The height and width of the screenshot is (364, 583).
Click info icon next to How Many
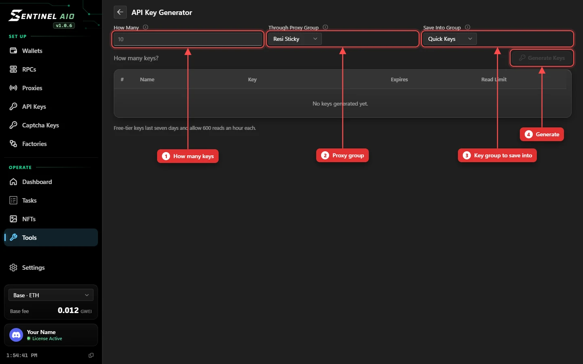point(146,28)
